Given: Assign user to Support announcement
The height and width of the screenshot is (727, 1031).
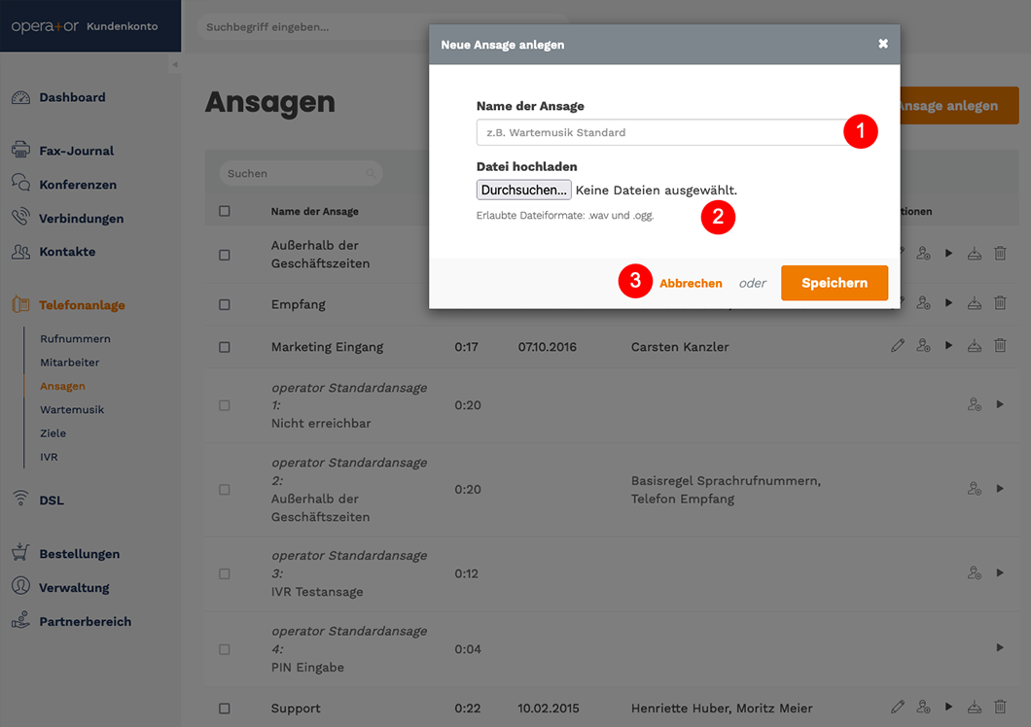Looking at the screenshot, I should coord(923,707).
